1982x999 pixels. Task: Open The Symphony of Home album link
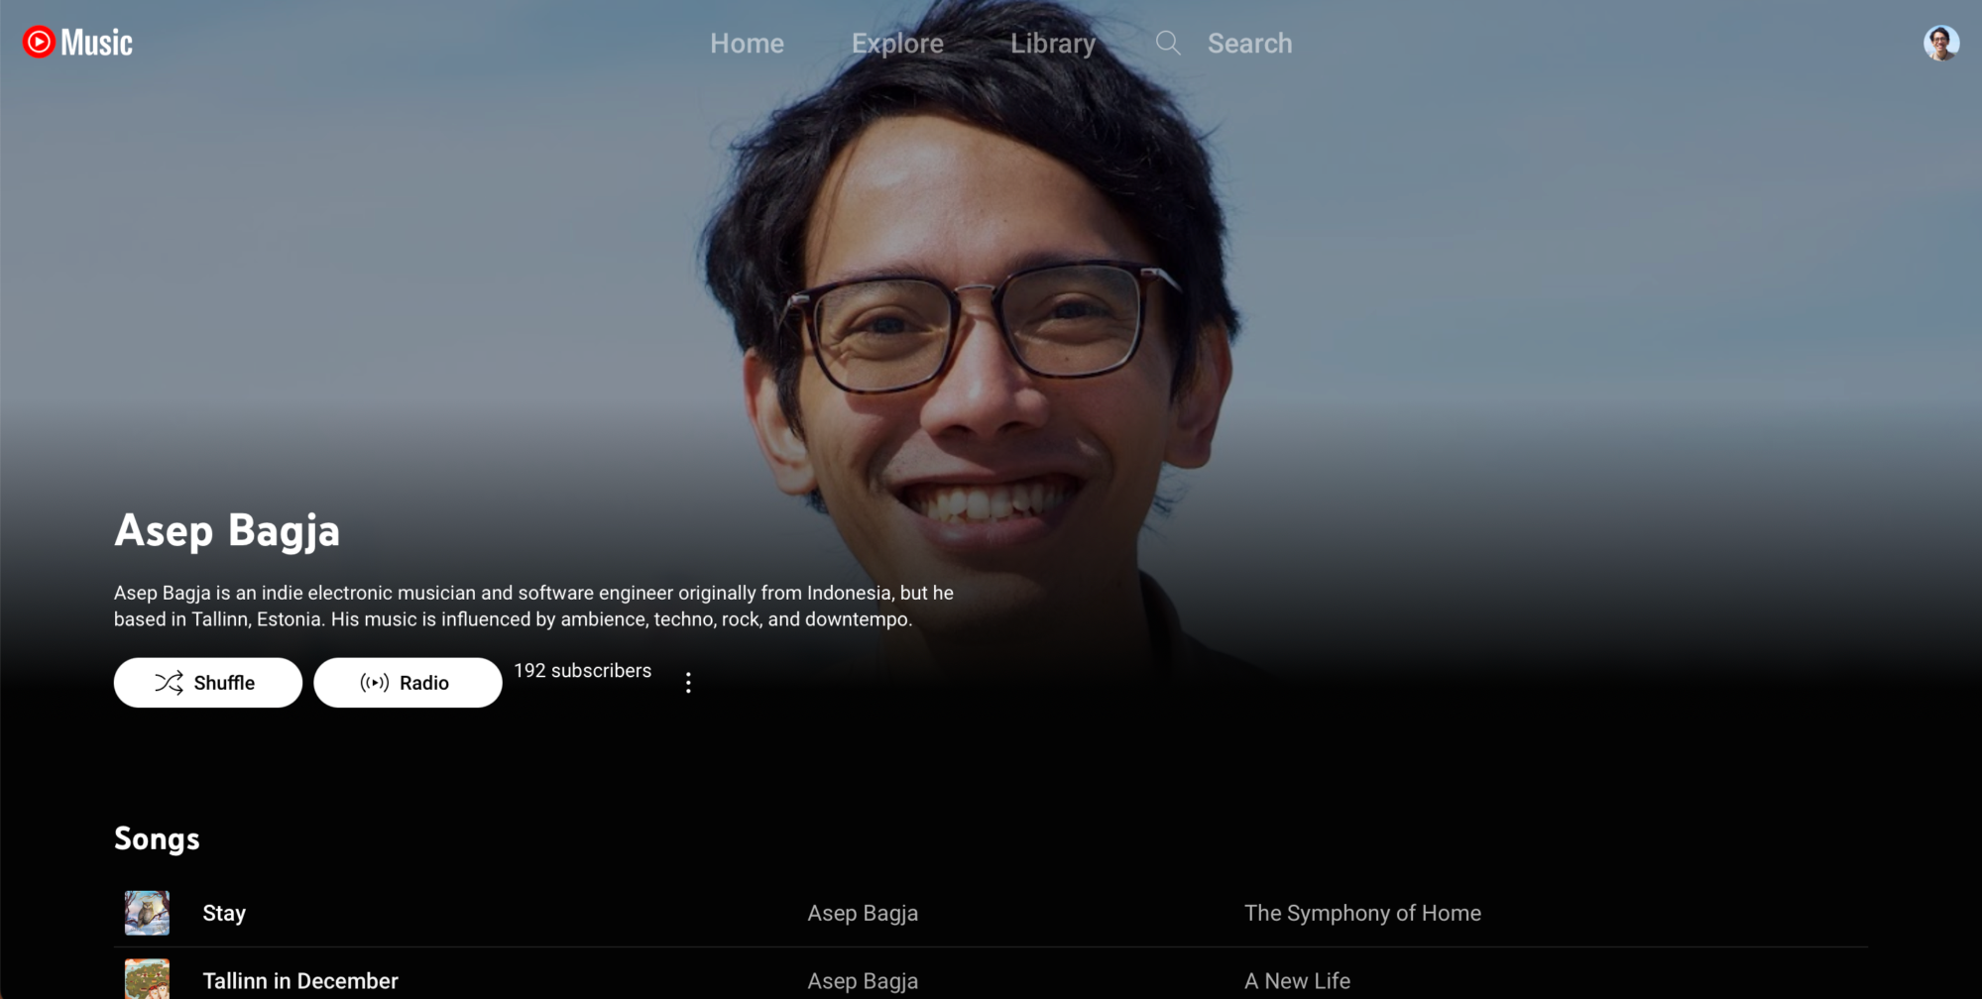pos(1362,913)
